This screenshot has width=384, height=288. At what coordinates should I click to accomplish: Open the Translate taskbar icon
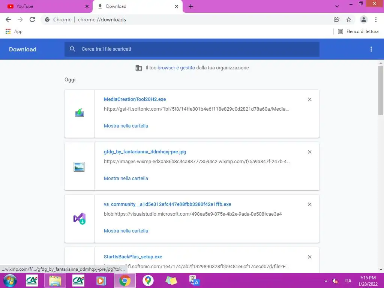pos(195,280)
